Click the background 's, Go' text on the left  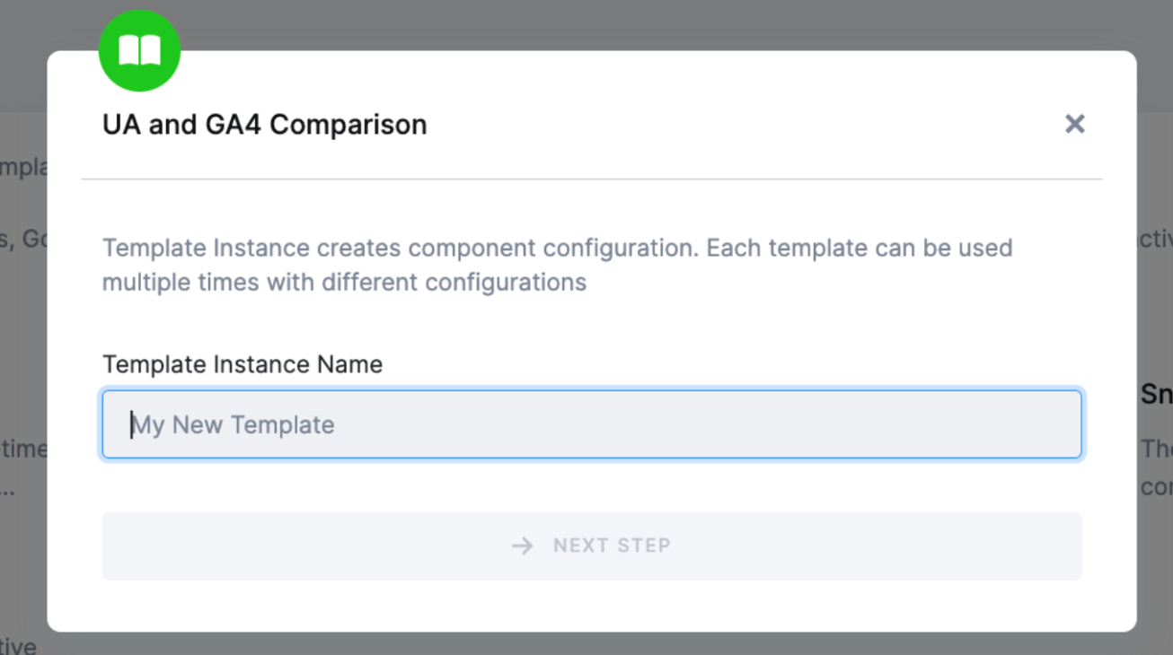click(23, 239)
